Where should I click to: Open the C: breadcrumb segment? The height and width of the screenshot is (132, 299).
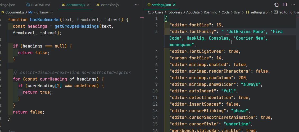[149, 12]
